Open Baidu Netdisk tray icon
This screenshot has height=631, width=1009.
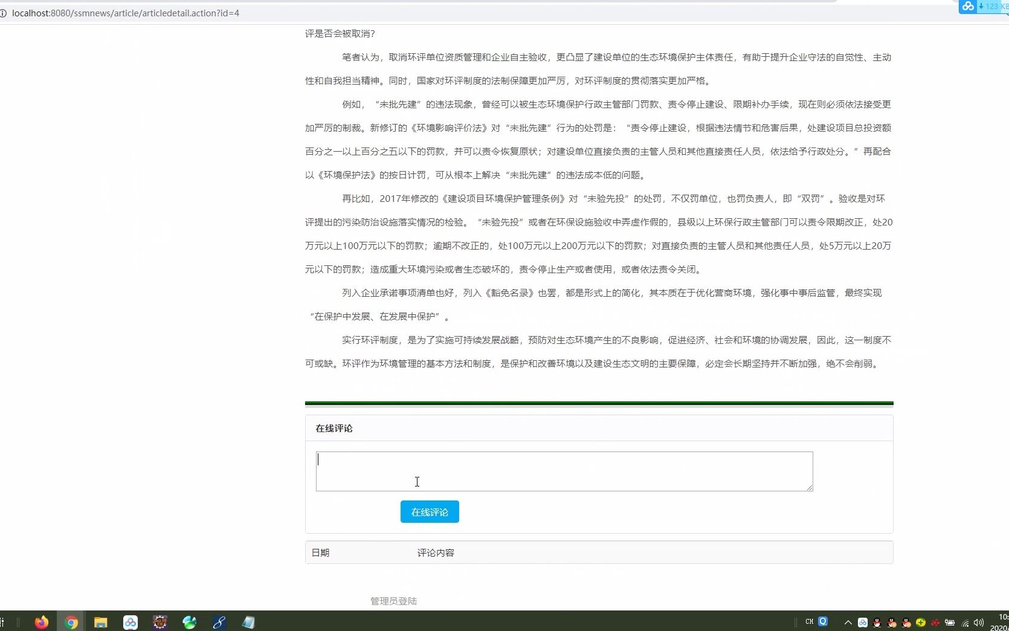point(863,623)
